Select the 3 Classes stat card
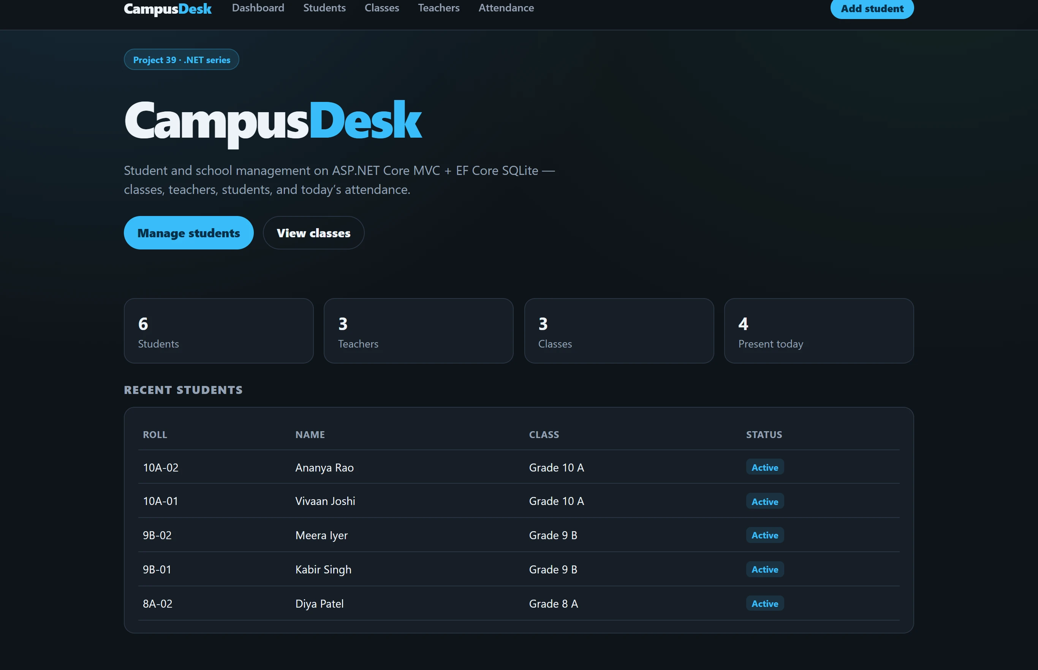1038x670 pixels. 619,331
